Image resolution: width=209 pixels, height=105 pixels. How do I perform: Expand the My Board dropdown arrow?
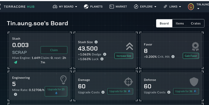(76, 6)
